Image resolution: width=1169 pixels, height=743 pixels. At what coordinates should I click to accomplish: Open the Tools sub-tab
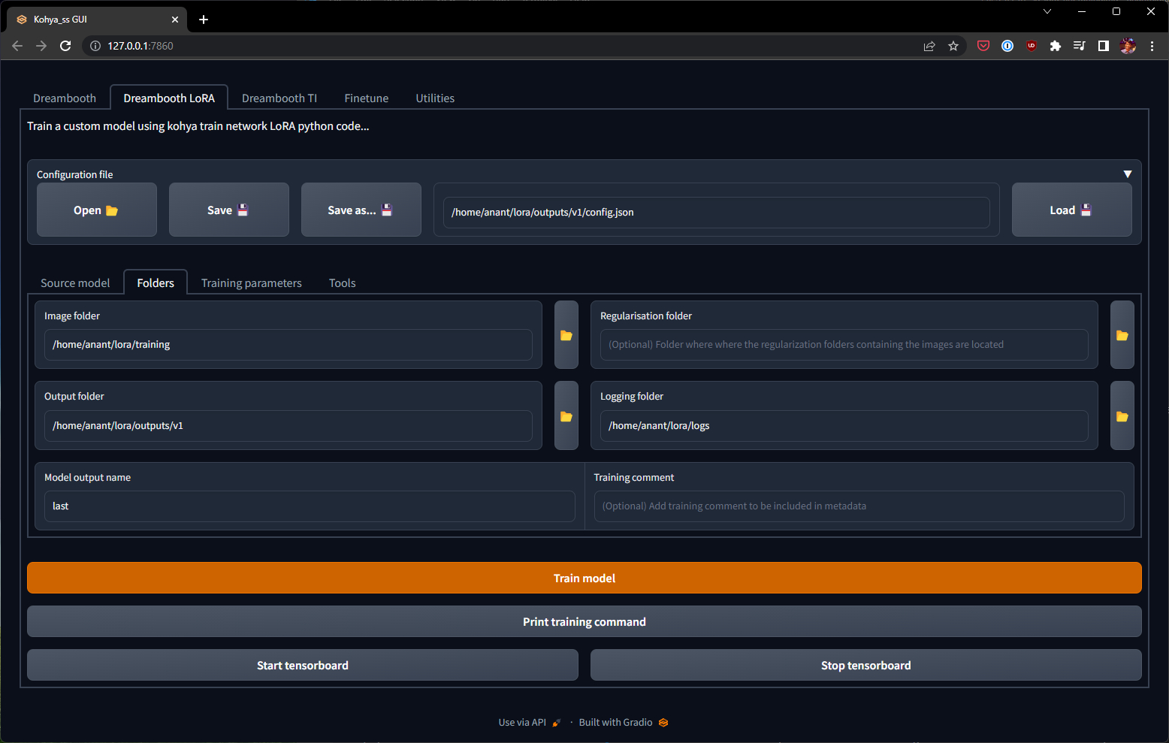coord(343,283)
